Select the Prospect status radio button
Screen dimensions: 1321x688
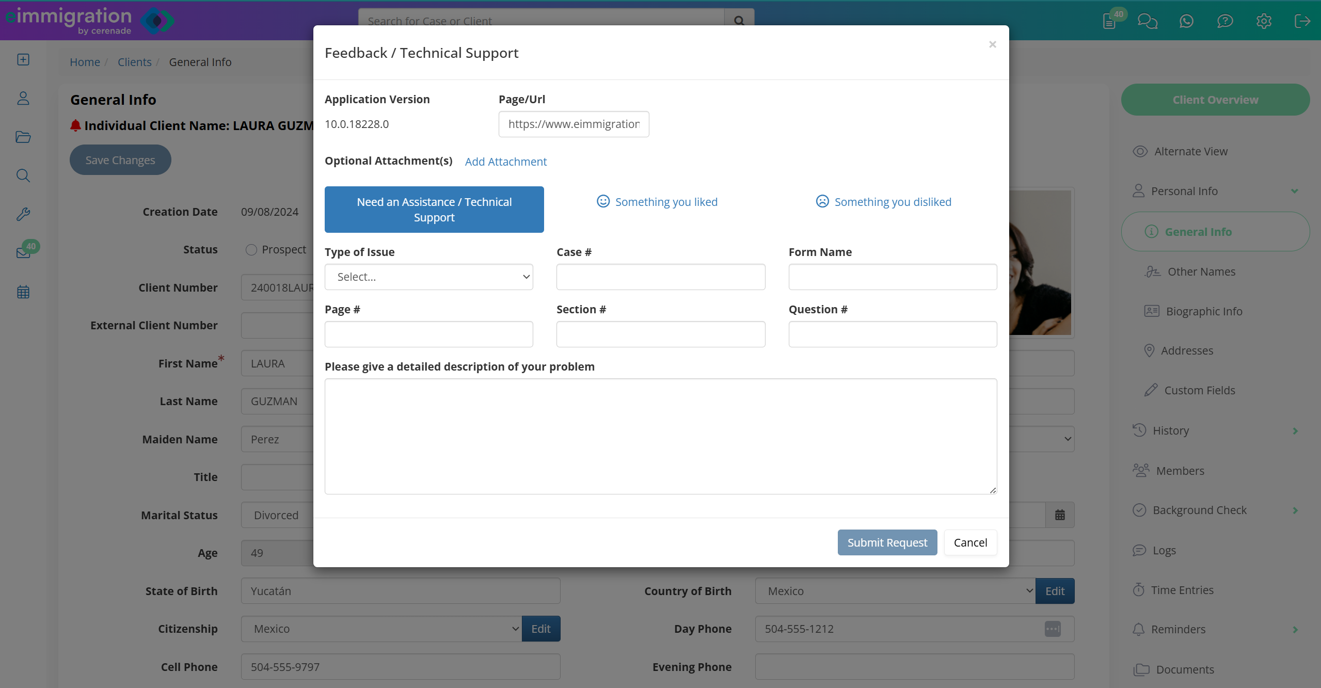click(251, 250)
